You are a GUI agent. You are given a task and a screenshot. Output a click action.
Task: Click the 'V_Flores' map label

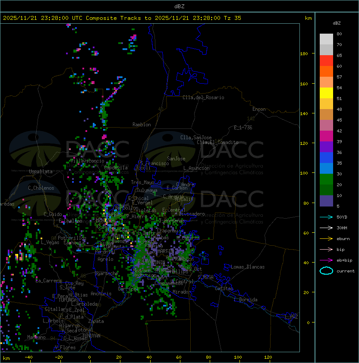click(65, 347)
